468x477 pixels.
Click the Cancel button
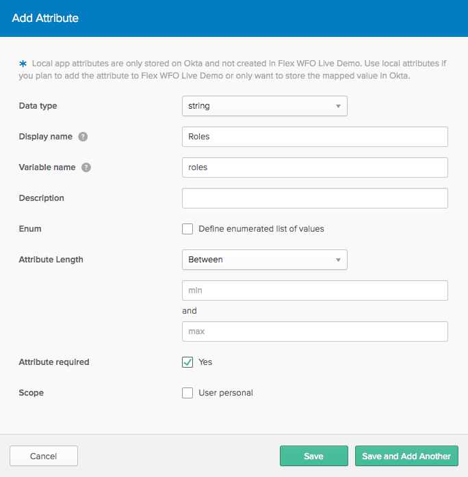point(44,456)
